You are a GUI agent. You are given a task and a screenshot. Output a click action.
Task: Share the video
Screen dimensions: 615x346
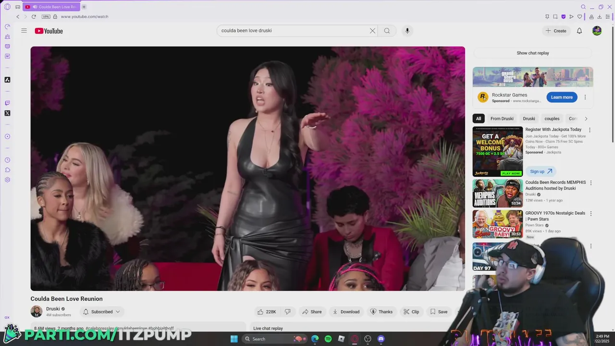click(x=312, y=312)
